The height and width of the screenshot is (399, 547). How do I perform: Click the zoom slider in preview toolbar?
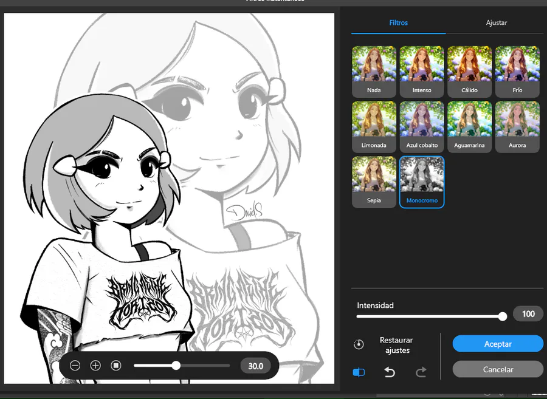(x=182, y=366)
